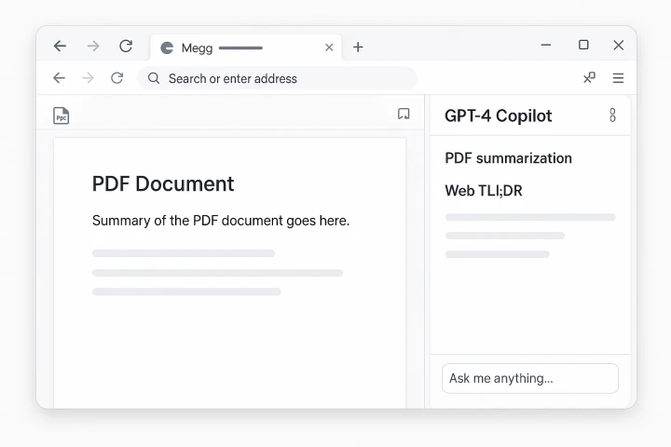Click the pin icon in toolbar

click(589, 77)
